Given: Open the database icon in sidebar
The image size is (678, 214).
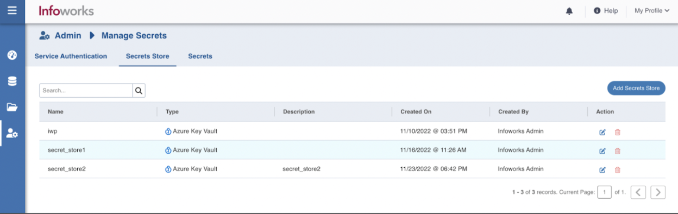Looking at the screenshot, I should (x=12, y=81).
